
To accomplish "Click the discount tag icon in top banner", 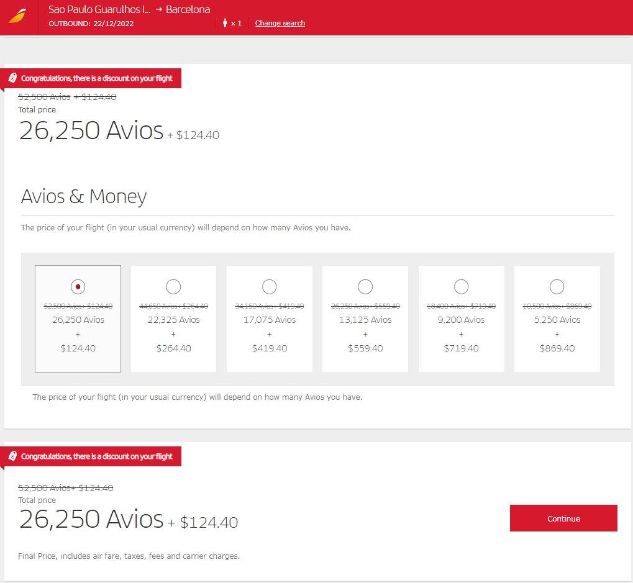I will point(12,78).
